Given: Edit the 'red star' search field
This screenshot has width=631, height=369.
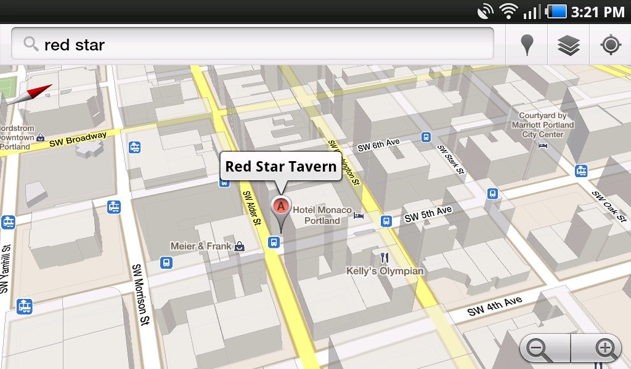Looking at the screenshot, I should [252, 44].
